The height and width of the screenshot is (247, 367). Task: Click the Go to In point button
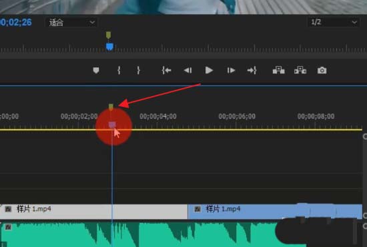click(166, 70)
